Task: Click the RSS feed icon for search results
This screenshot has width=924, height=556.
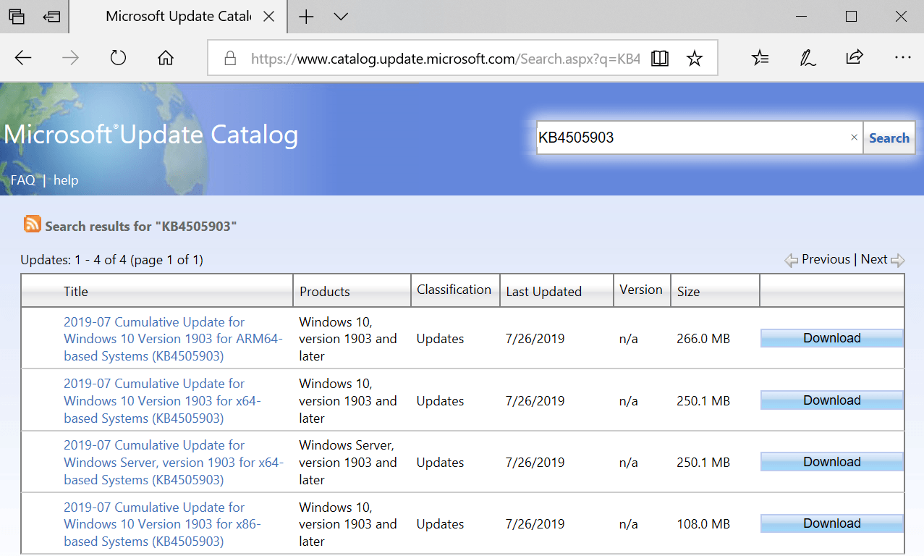Action: pyautogui.click(x=33, y=224)
